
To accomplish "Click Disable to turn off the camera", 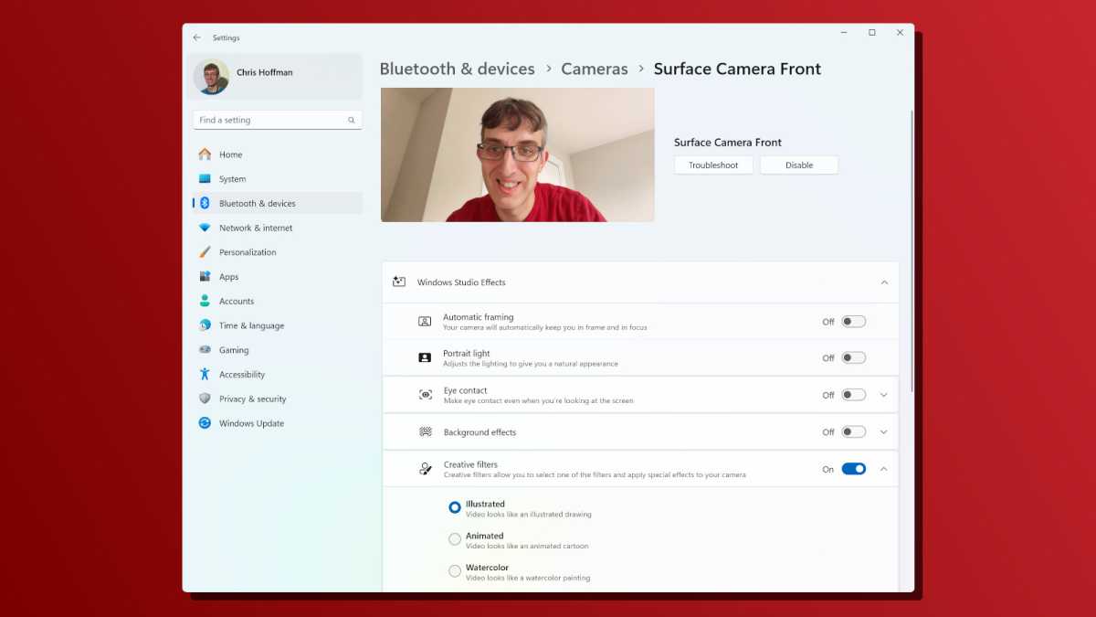I will click(798, 165).
